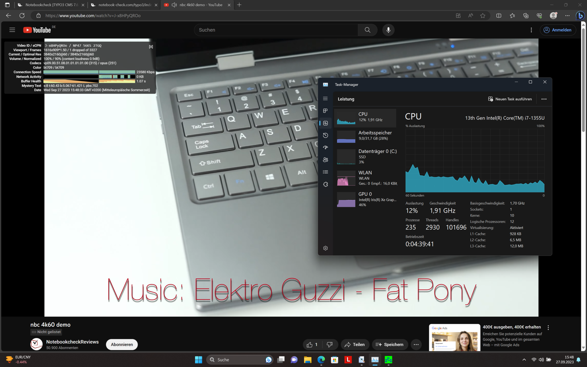Open Edge settings and more menu

[x=567, y=16]
